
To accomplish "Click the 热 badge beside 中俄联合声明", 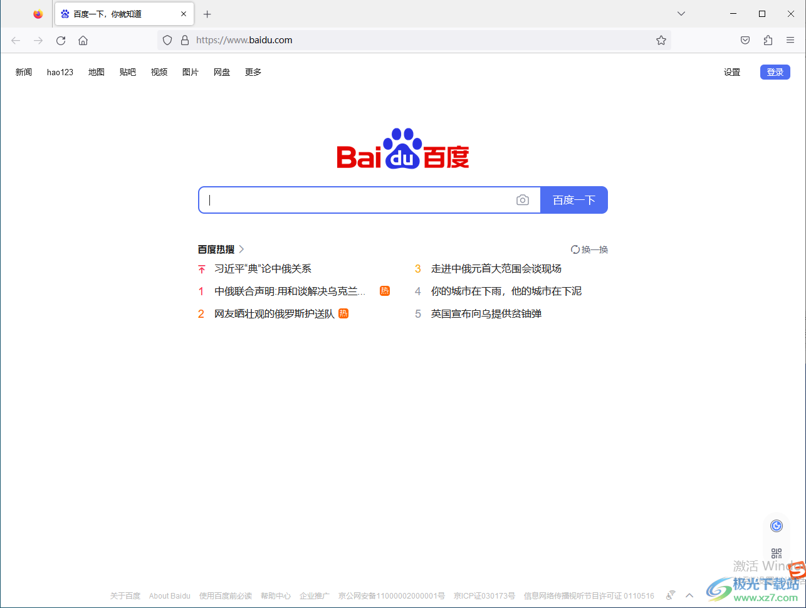I will tap(385, 291).
